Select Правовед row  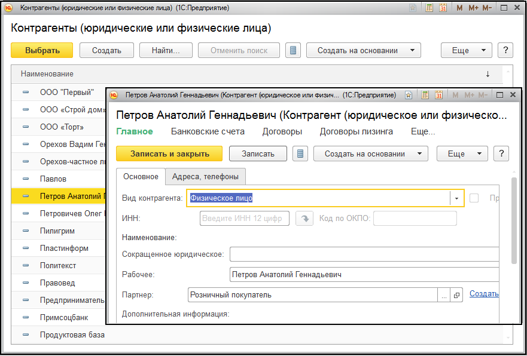coord(59,283)
